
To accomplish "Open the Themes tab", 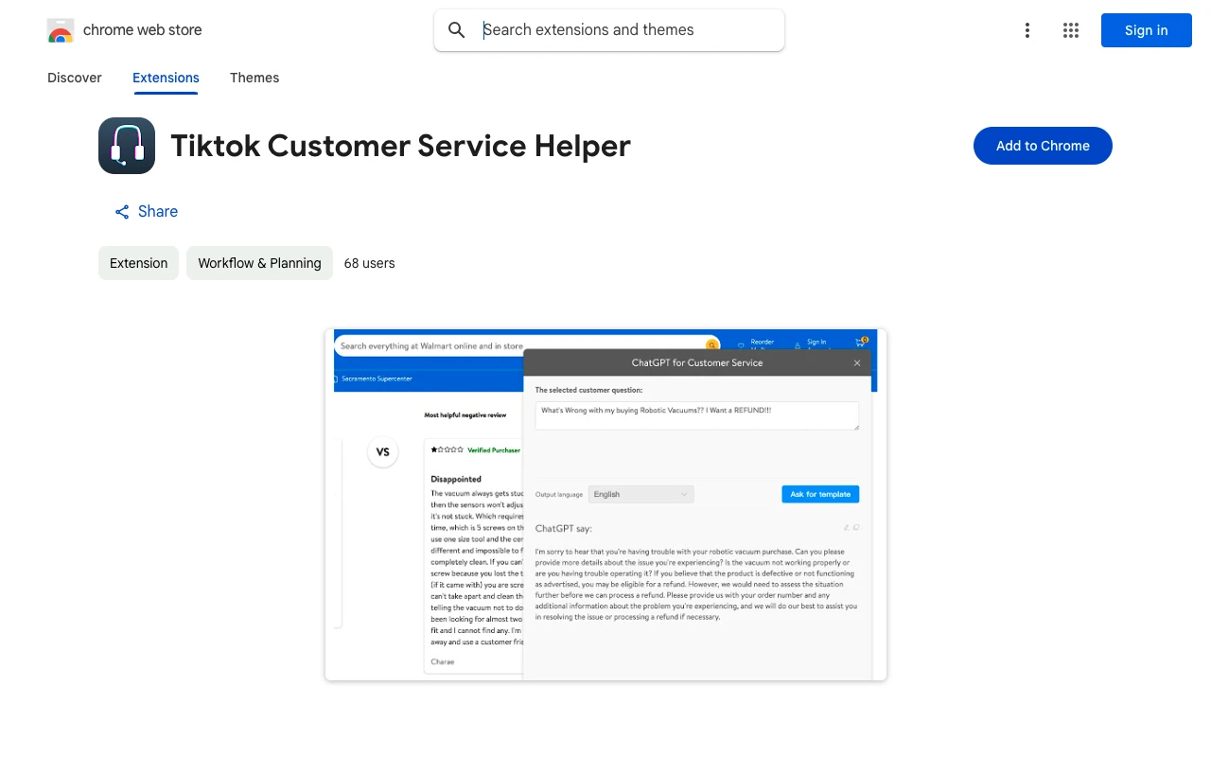I will click(x=254, y=78).
